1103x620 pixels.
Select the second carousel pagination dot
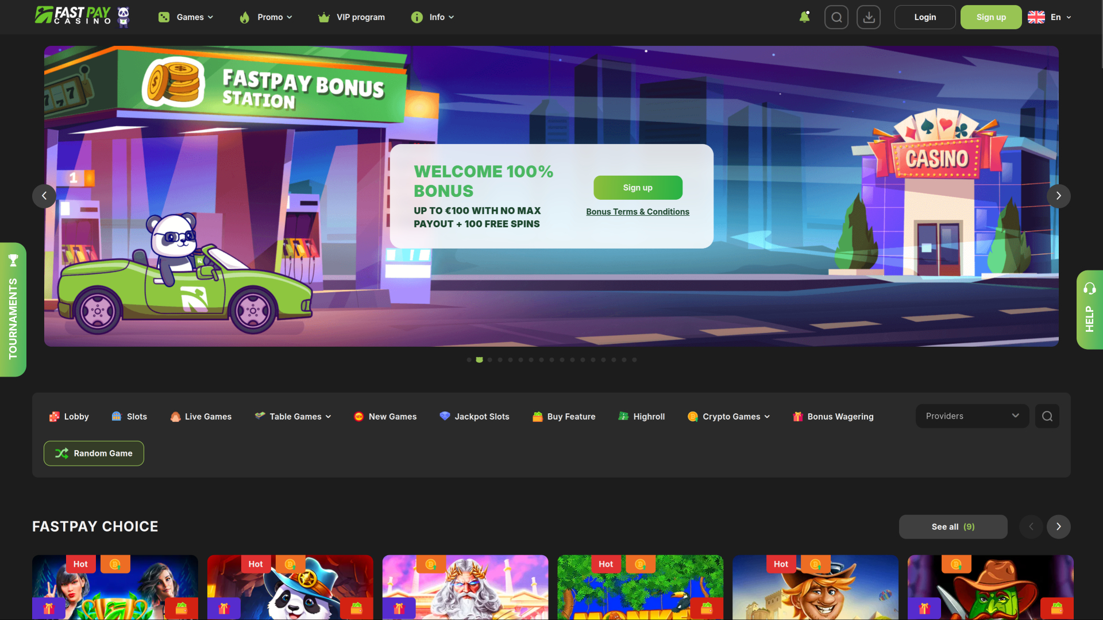(479, 360)
